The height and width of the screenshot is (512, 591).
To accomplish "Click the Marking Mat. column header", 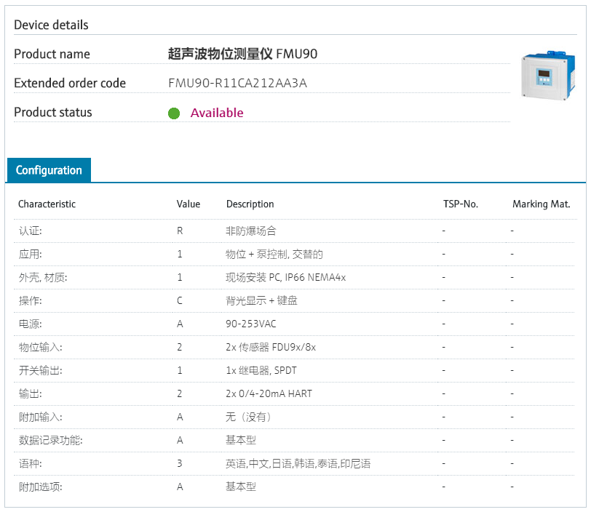I will click(542, 204).
